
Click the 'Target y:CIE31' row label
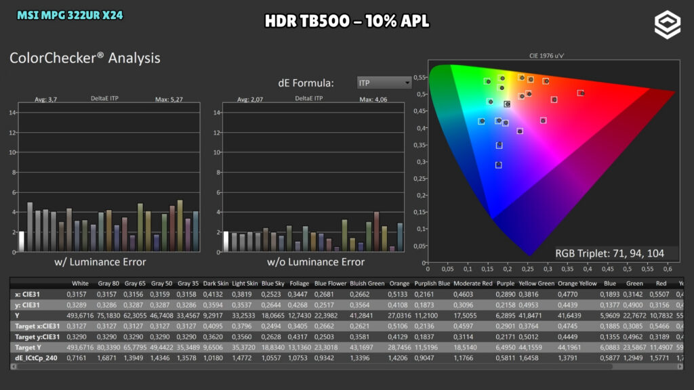click(37, 337)
